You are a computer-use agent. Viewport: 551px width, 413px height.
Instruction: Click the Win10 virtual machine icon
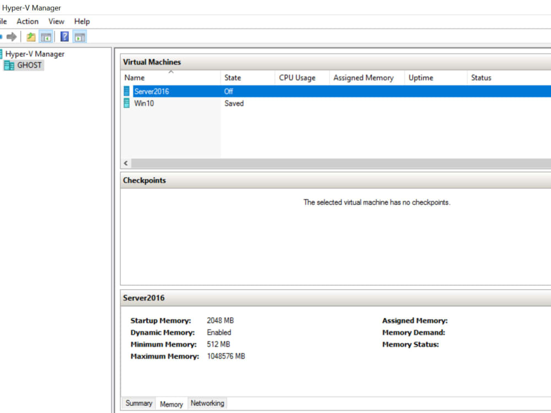coord(127,104)
